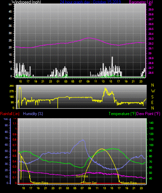Click the 130 temperature axis value
162x193 pixels.
[151, 128]
